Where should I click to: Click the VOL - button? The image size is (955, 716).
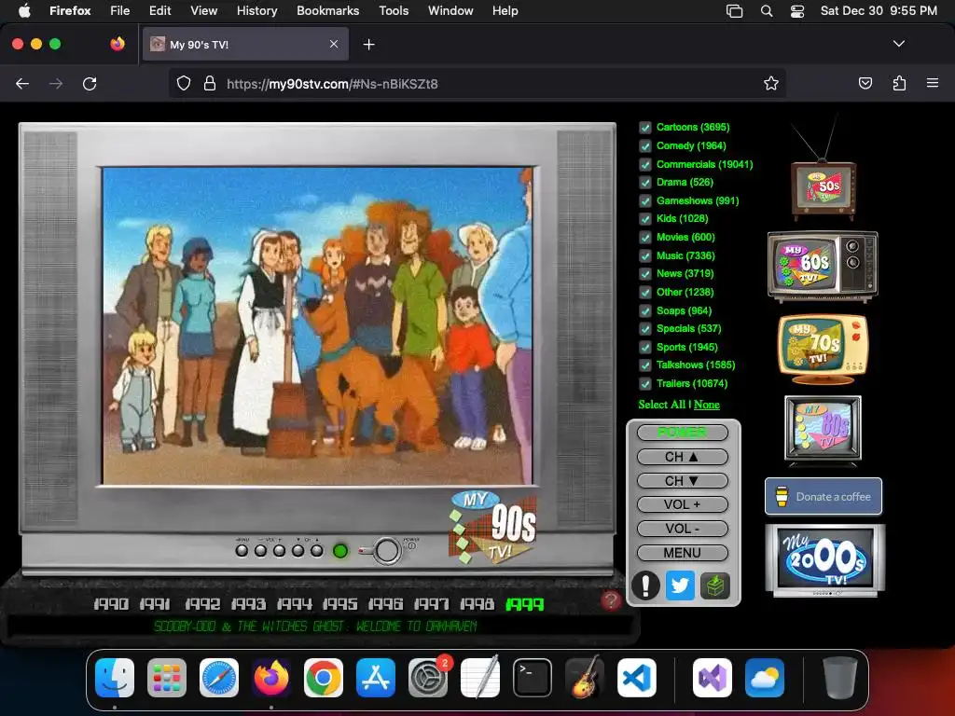pyautogui.click(x=682, y=529)
